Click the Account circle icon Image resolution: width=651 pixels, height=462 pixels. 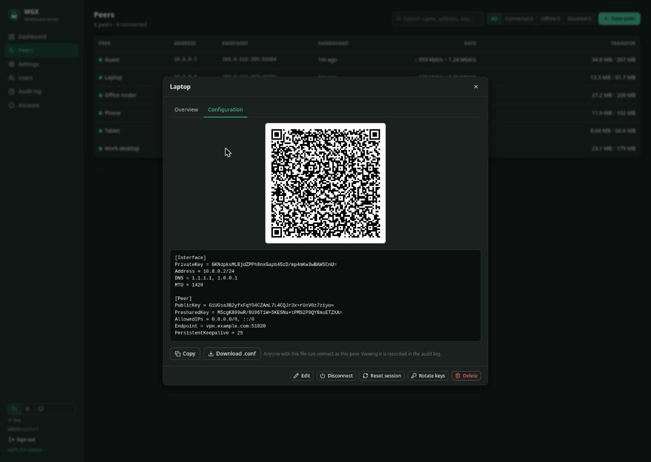12,105
